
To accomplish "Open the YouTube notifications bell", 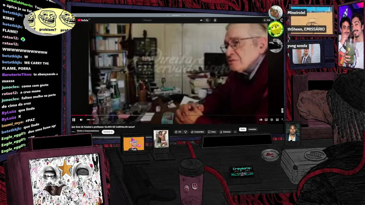I will (275, 20).
